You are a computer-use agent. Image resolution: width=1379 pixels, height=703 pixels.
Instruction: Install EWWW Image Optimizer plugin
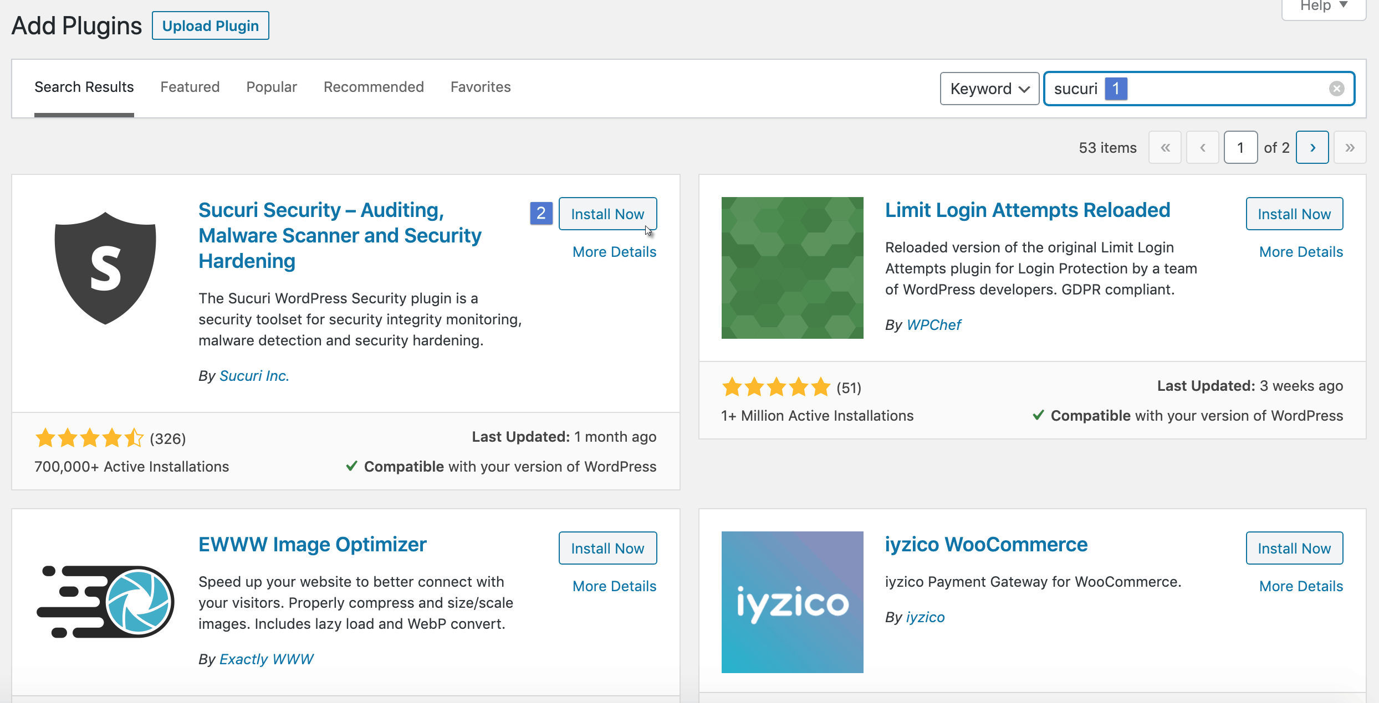coord(607,548)
